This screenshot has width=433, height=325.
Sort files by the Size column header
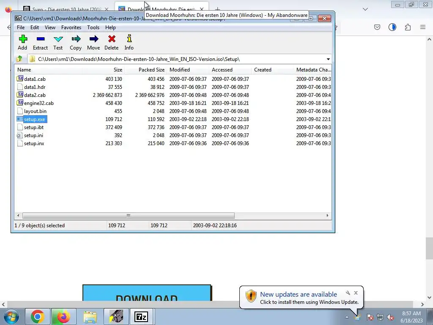103,70
